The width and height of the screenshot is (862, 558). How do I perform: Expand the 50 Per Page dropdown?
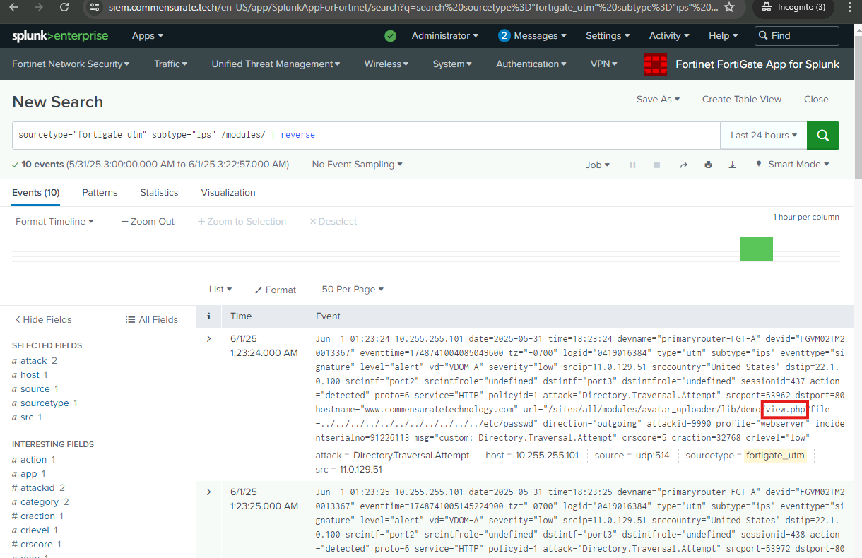pos(353,290)
